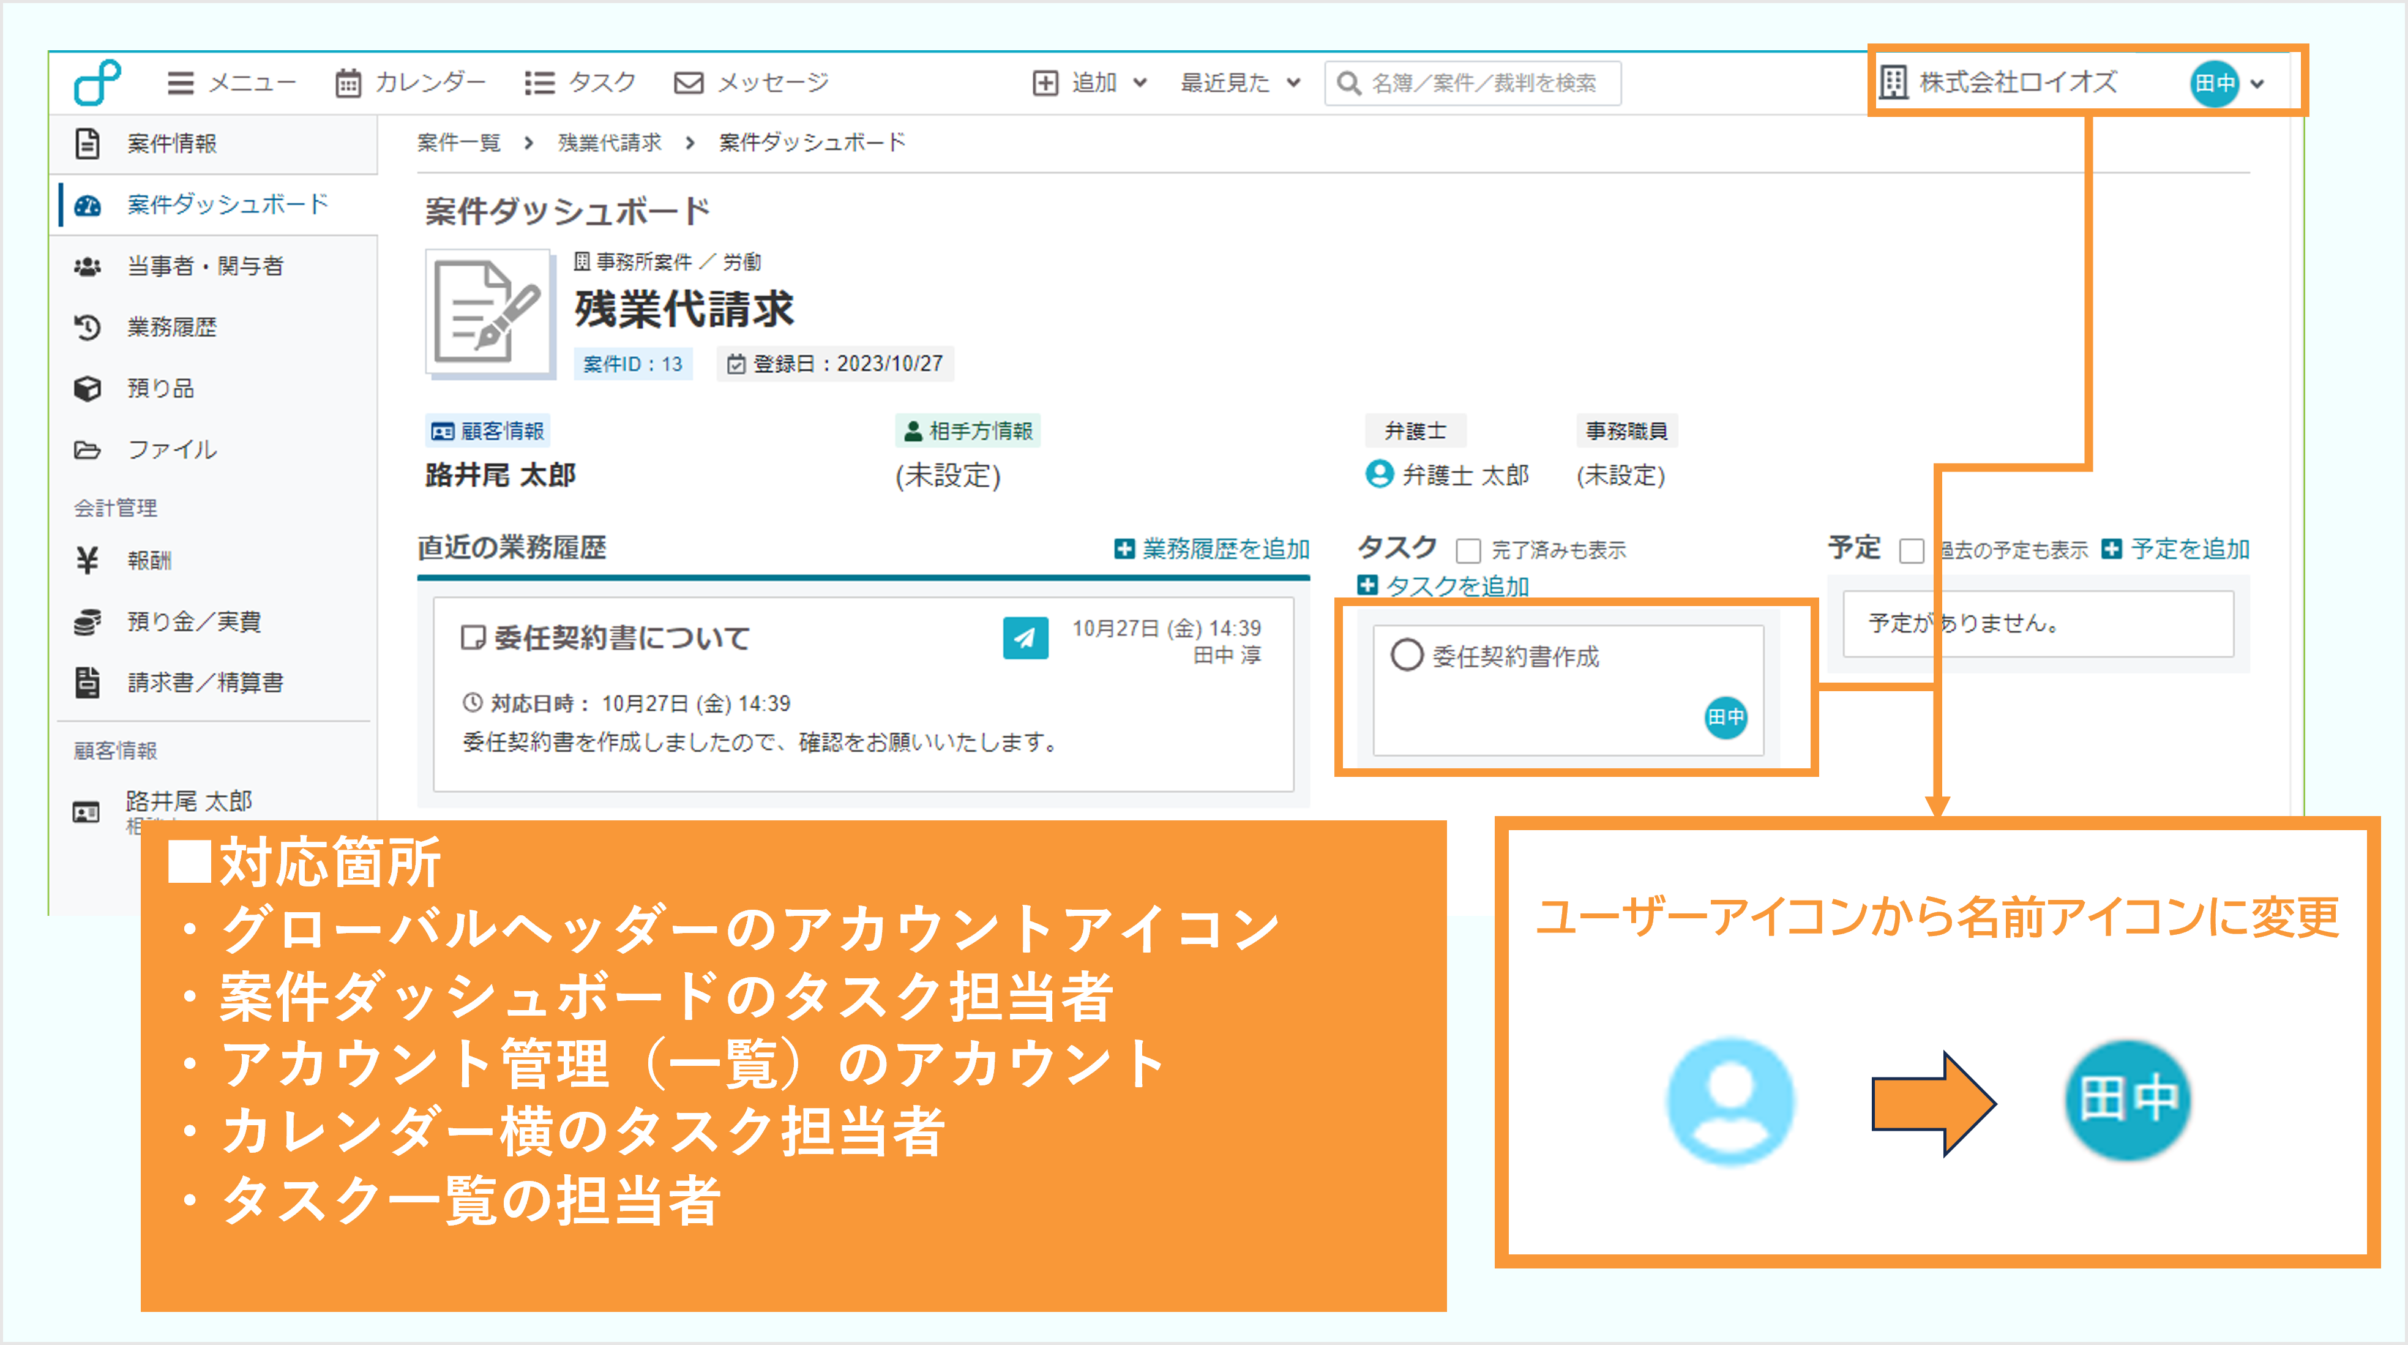Click the 案件ダッシュボード breadcrumb

(x=812, y=143)
